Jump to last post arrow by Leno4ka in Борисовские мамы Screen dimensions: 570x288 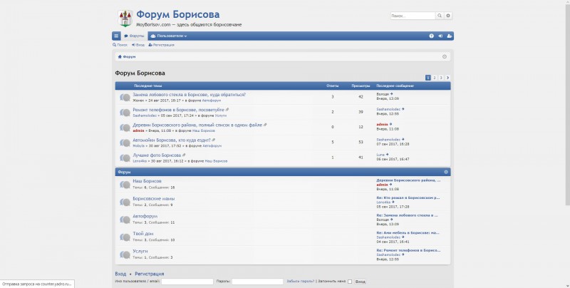point(393,202)
